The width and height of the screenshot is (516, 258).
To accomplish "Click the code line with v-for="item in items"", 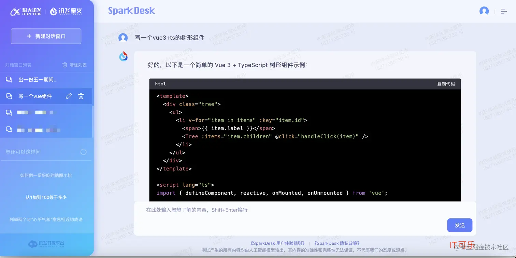I will pyautogui.click(x=242, y=120).
